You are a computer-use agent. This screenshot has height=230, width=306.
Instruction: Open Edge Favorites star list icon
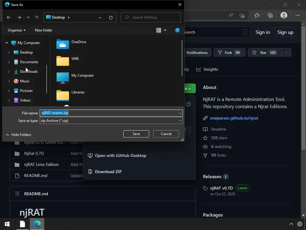click(257, 15)
